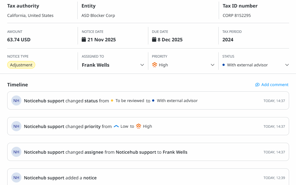The image size is (296, 185).
Task: Click the NH avatar on added notice entry
Action: tap(16, 177)
